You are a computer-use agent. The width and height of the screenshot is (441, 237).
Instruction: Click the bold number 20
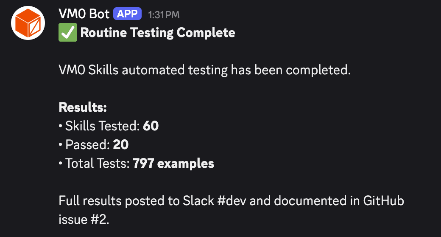click(x=121, y=144)
